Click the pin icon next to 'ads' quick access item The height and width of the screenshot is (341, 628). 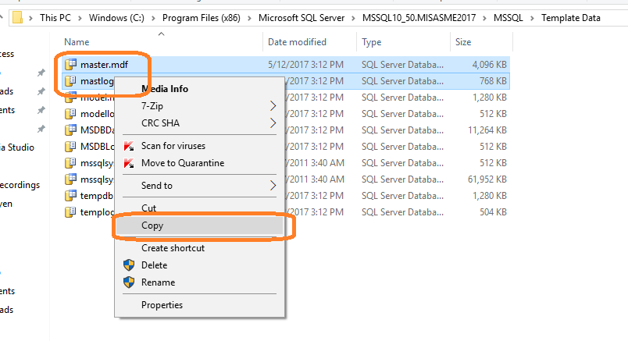41,91
